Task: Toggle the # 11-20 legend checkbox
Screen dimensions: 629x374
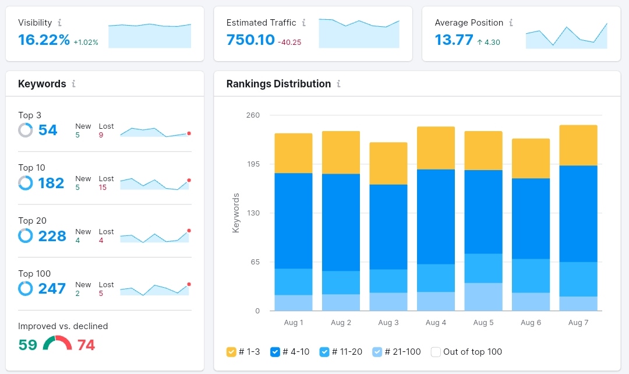Action: tap(324, 352)
